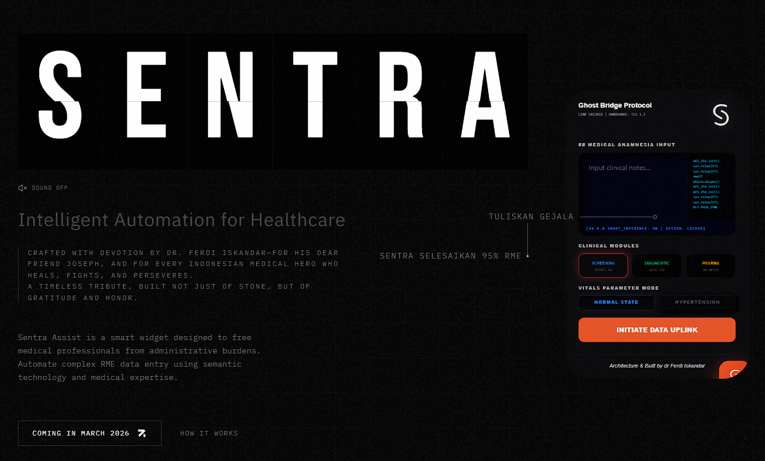
Task: Click the circle endpoint of the Tuliskan Gejala line
Action: click(x=655, y=217)
